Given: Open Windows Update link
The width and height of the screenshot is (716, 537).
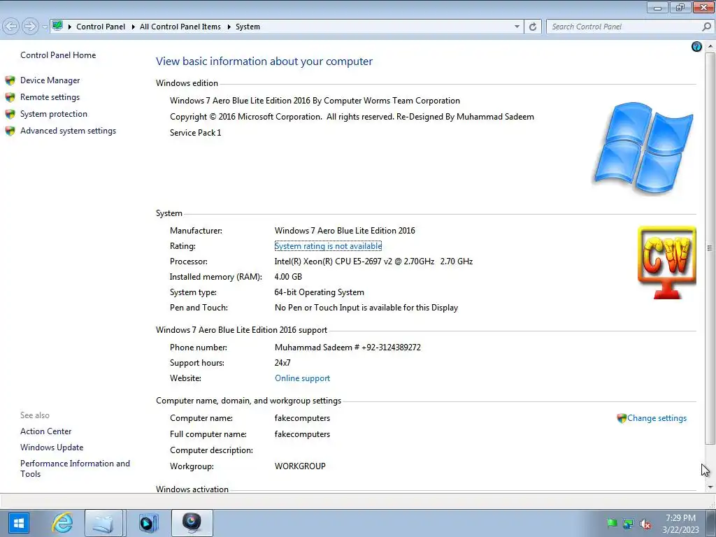Looking at the screenshot, I should point(52,447).
